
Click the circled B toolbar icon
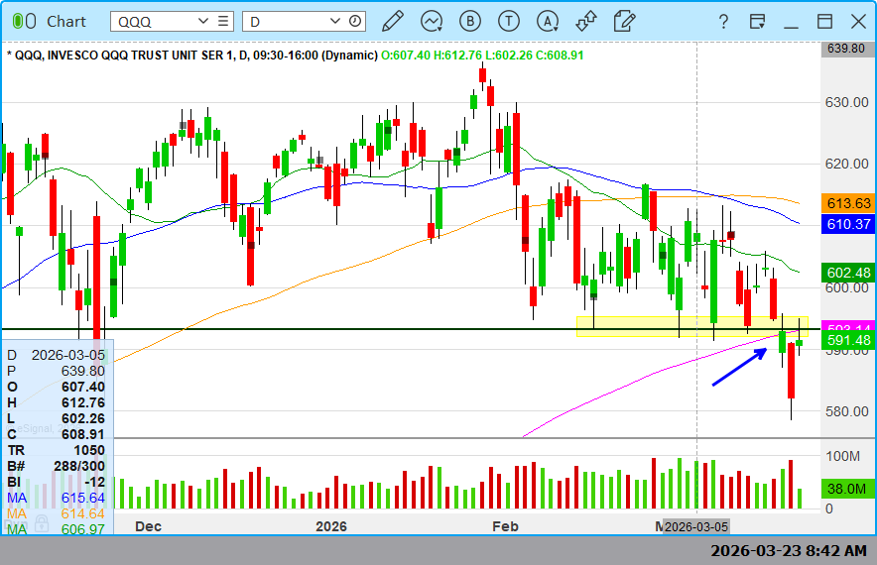470,21
